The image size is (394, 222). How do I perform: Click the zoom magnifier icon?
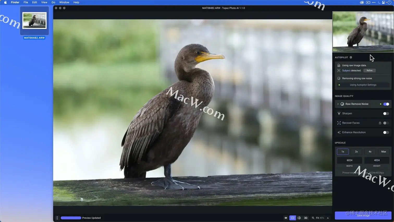click(313, 218)
